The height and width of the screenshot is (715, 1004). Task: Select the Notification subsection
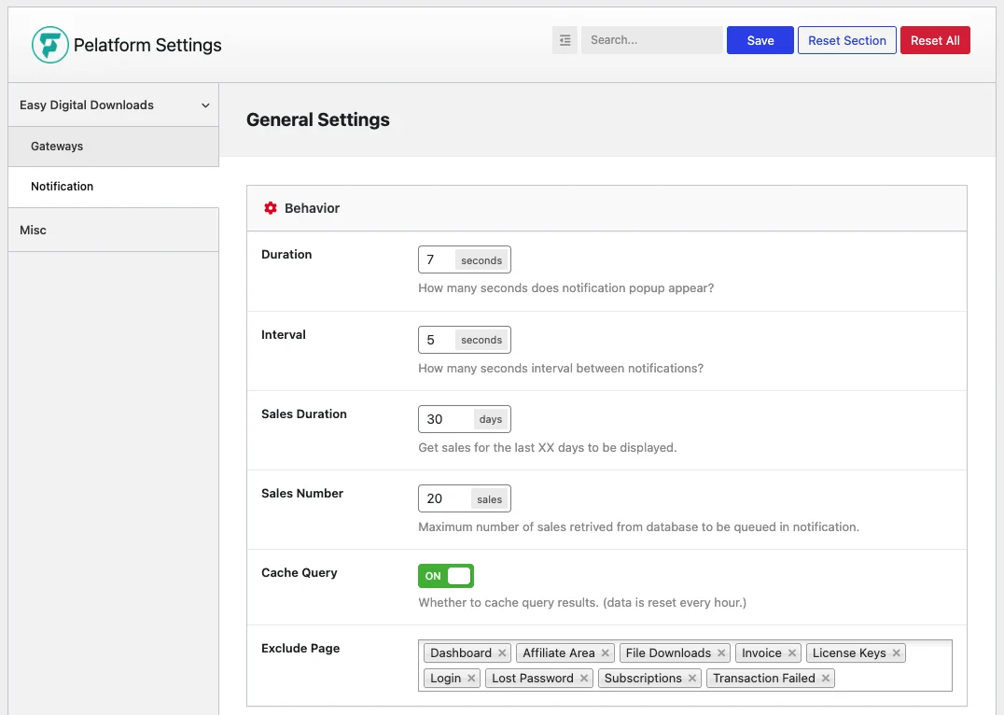[113, 187]
